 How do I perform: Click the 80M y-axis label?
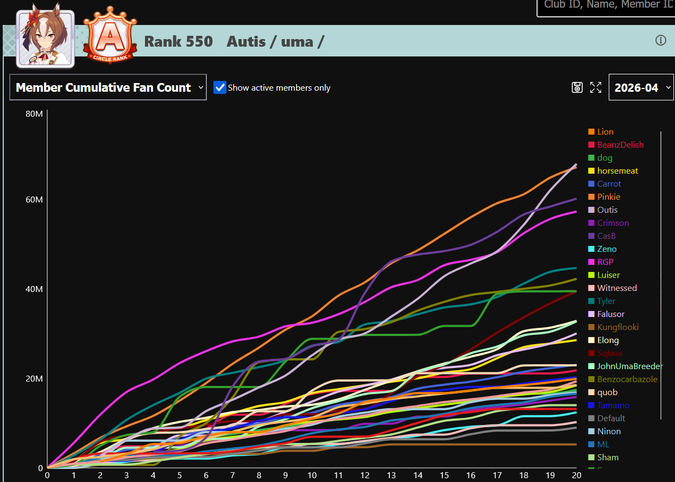coord(34,113)
